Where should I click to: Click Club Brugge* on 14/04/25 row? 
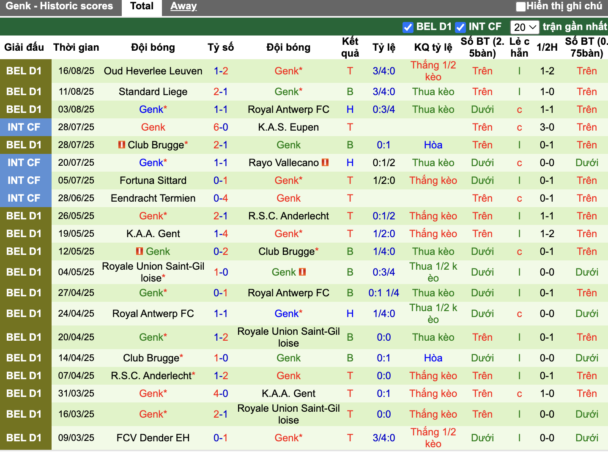pyautogui.click(x=153, y=358)
